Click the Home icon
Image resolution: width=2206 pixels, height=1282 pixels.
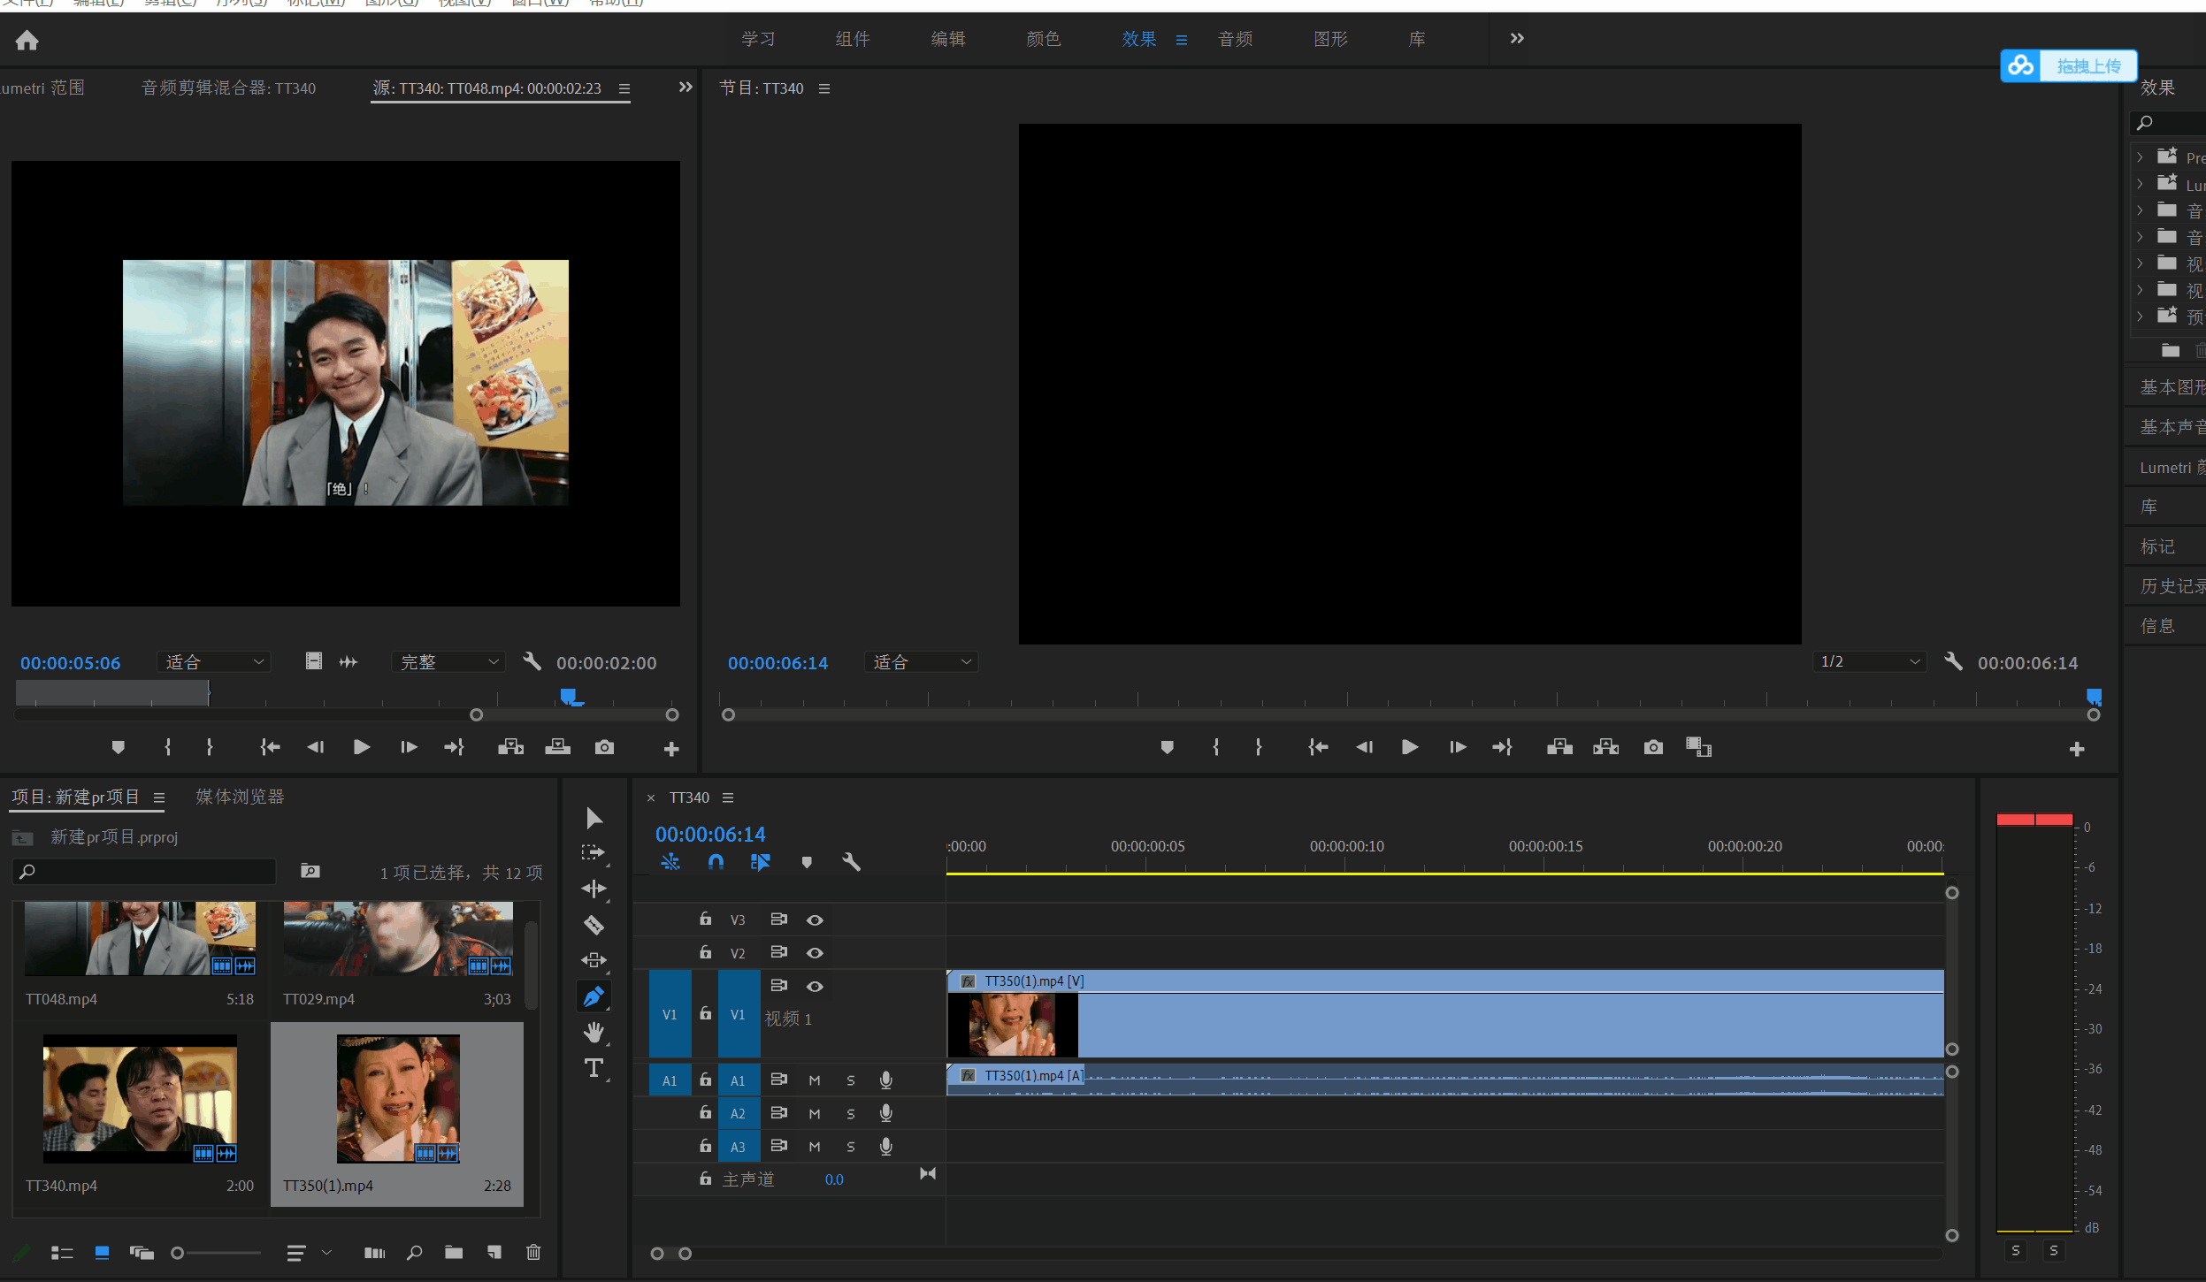[x=27, y=40]
